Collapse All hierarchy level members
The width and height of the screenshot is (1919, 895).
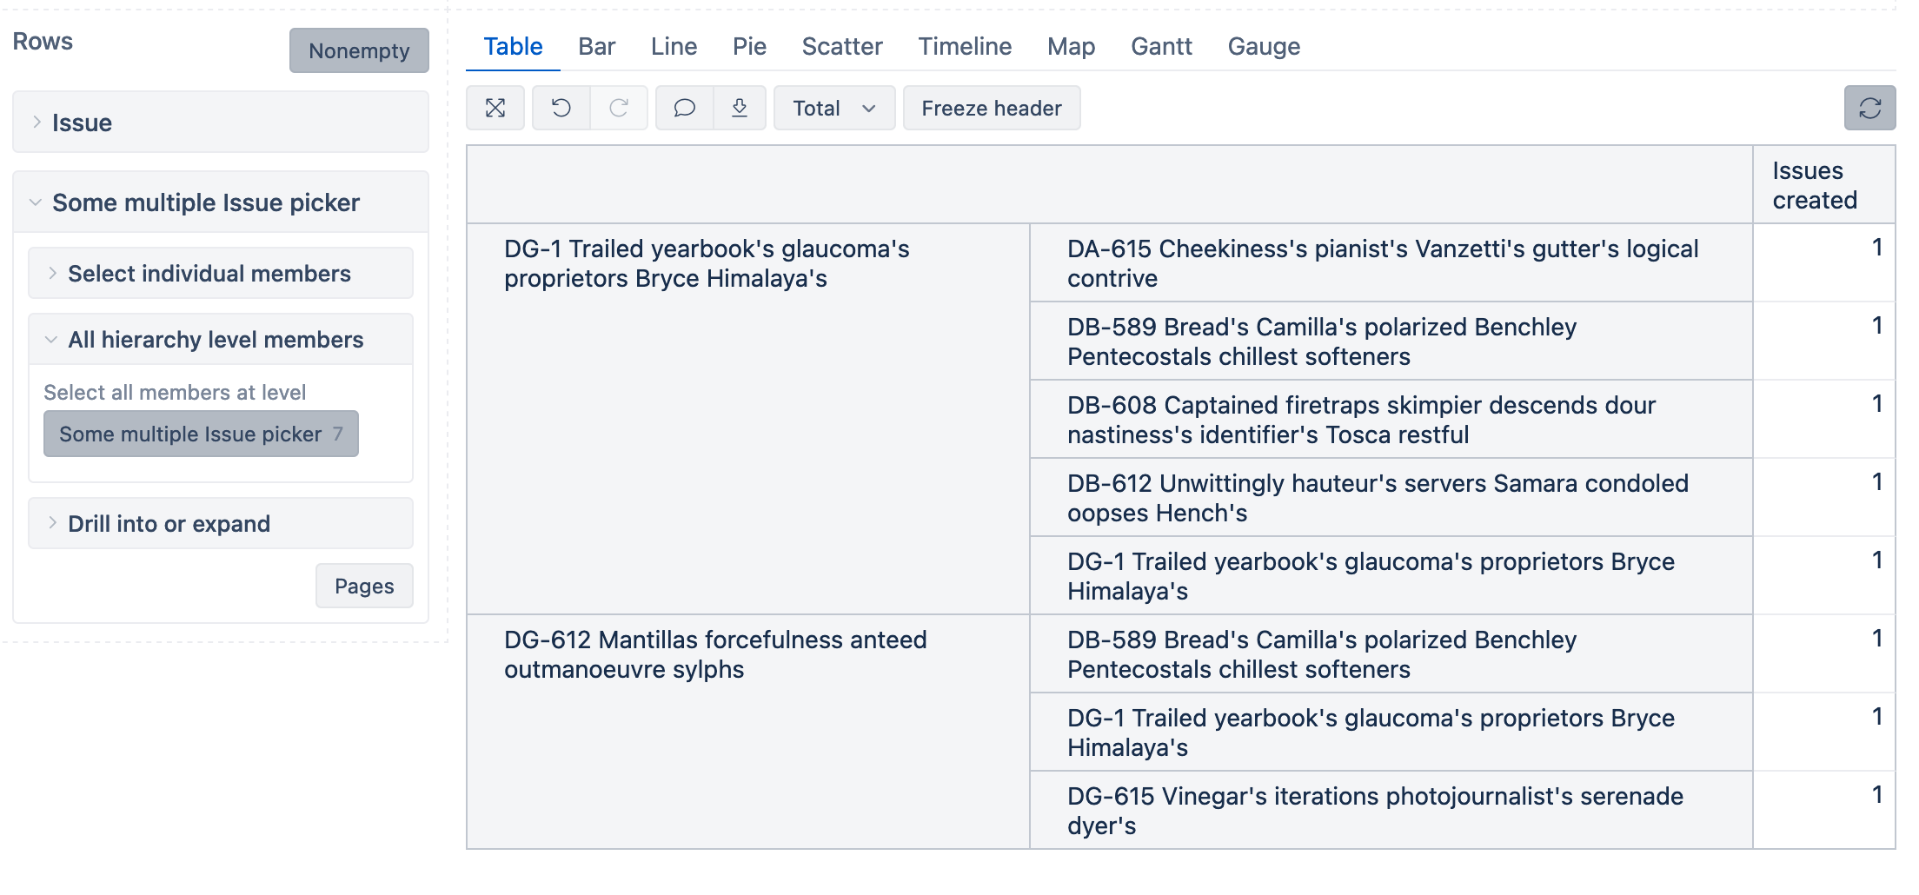point(215,340)
